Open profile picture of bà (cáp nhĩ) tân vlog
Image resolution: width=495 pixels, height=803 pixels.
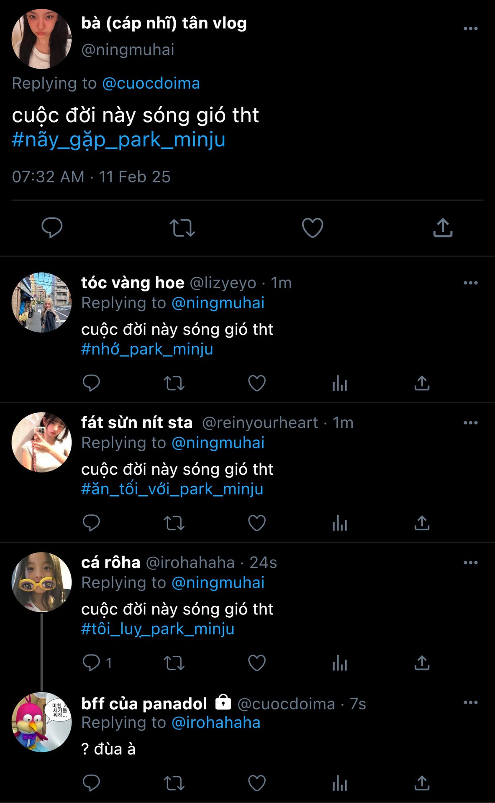pyautogui.click(x=41, y=39)
